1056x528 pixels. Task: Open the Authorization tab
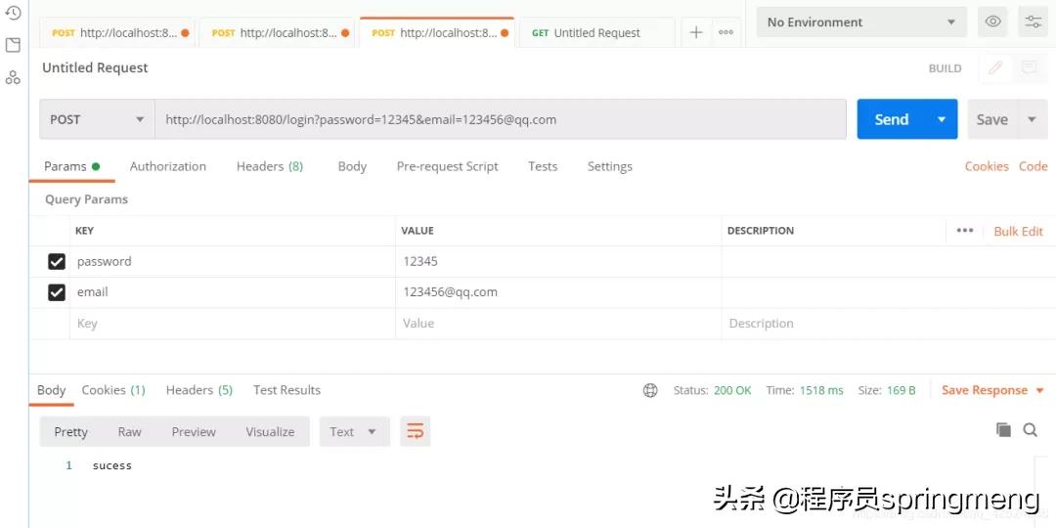coord(168,166)
